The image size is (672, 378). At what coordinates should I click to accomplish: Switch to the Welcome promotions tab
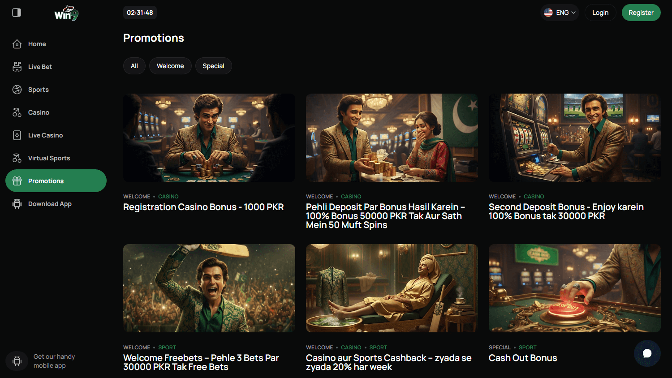pos(170,66)
